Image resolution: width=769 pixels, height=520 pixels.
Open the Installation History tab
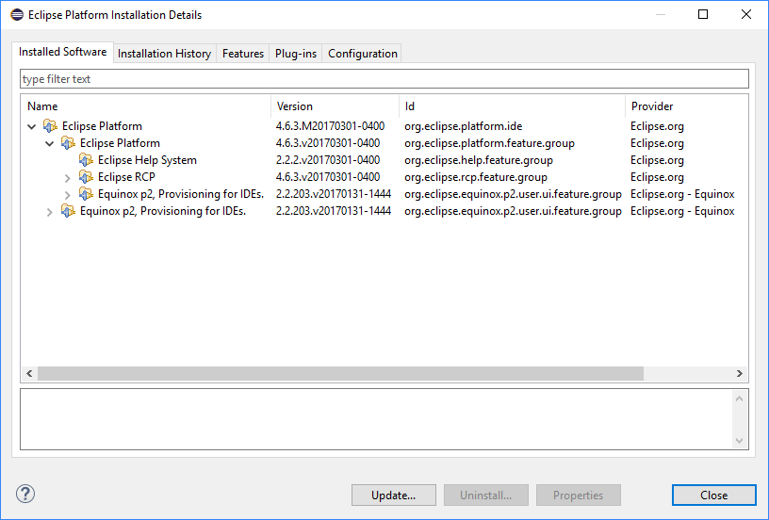click(164, 54)
